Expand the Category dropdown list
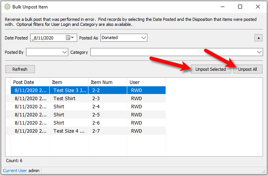This screenshot has width=268, height=176. coord(259,52)
